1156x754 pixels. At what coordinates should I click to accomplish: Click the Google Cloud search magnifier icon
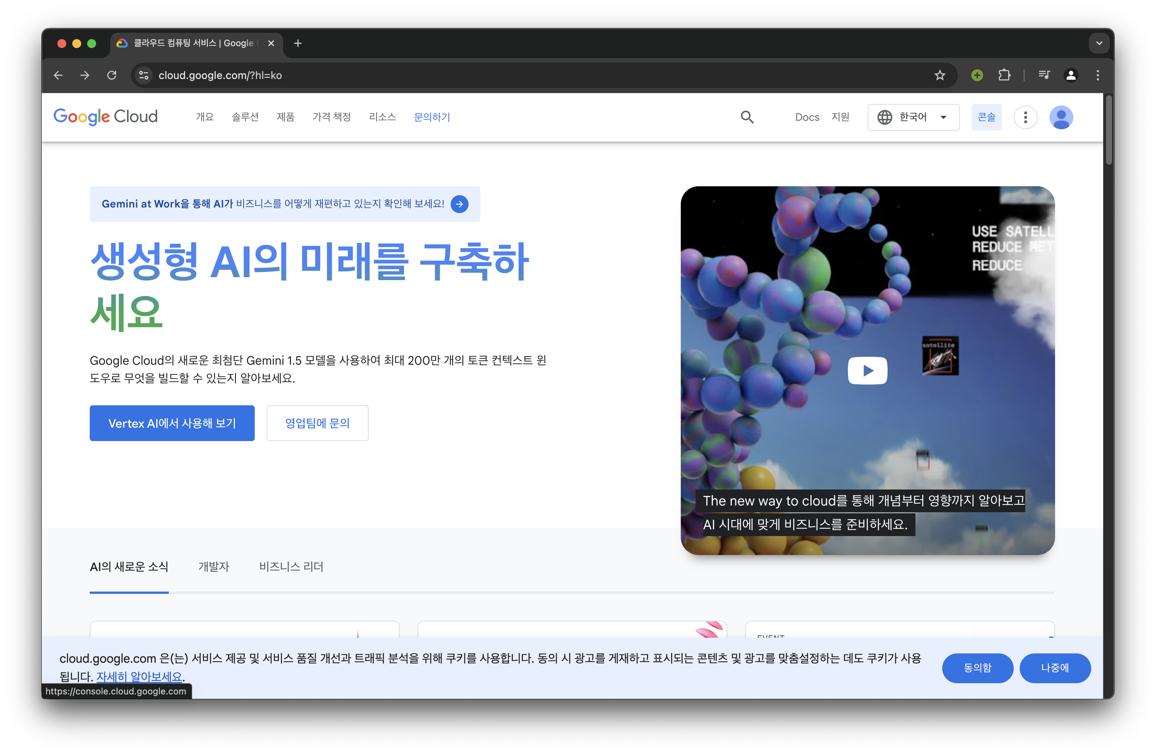click(x=747, y=117)
